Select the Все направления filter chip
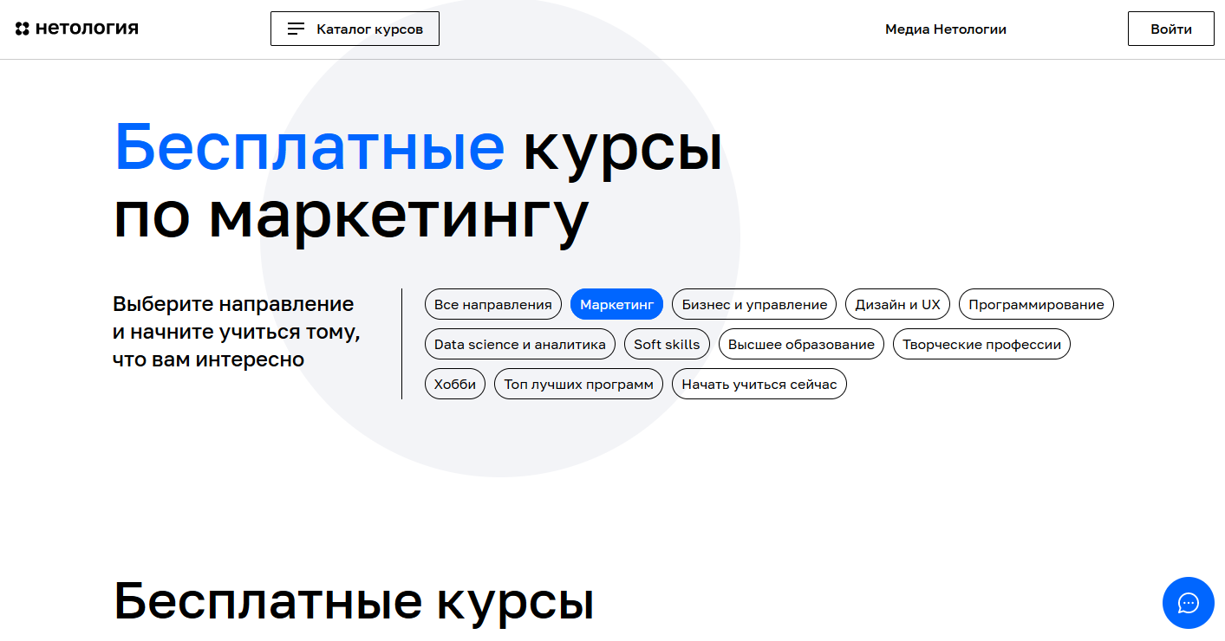The width and height of the screenshot is (1225, 641). 492,304
